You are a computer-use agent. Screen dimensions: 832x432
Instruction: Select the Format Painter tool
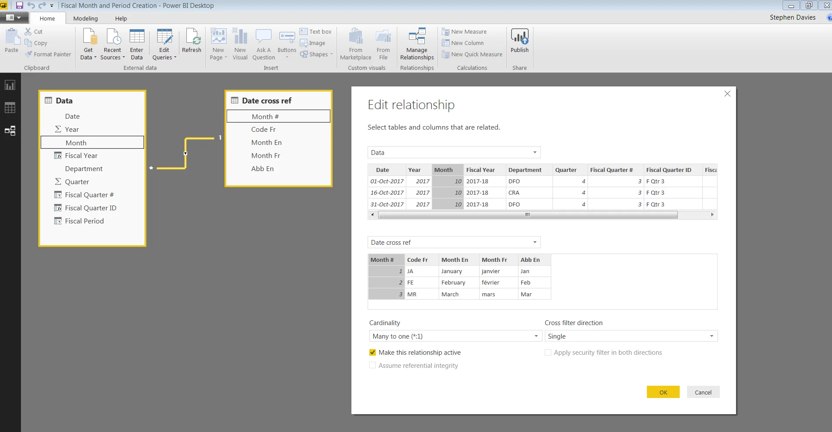coord(48,54)
